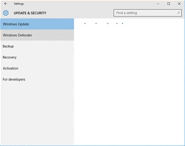Viewport: 185px width, 146px height.
Task: Go to the Recovery settings
Action: click(x=37, y=57)
